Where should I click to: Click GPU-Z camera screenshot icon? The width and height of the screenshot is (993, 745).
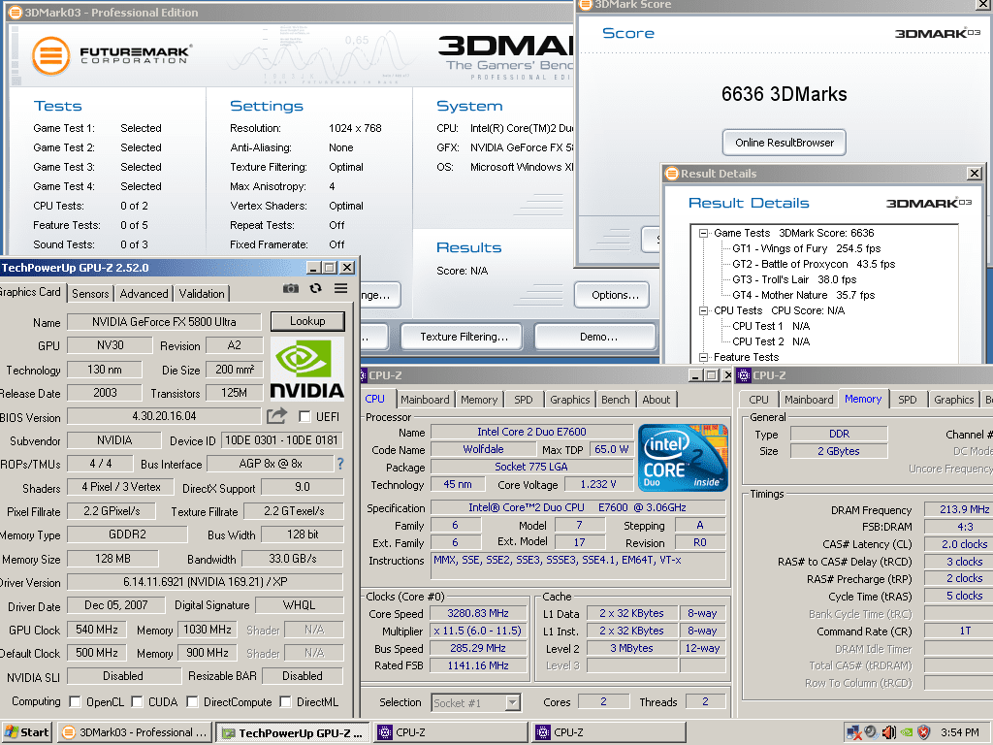291,288
